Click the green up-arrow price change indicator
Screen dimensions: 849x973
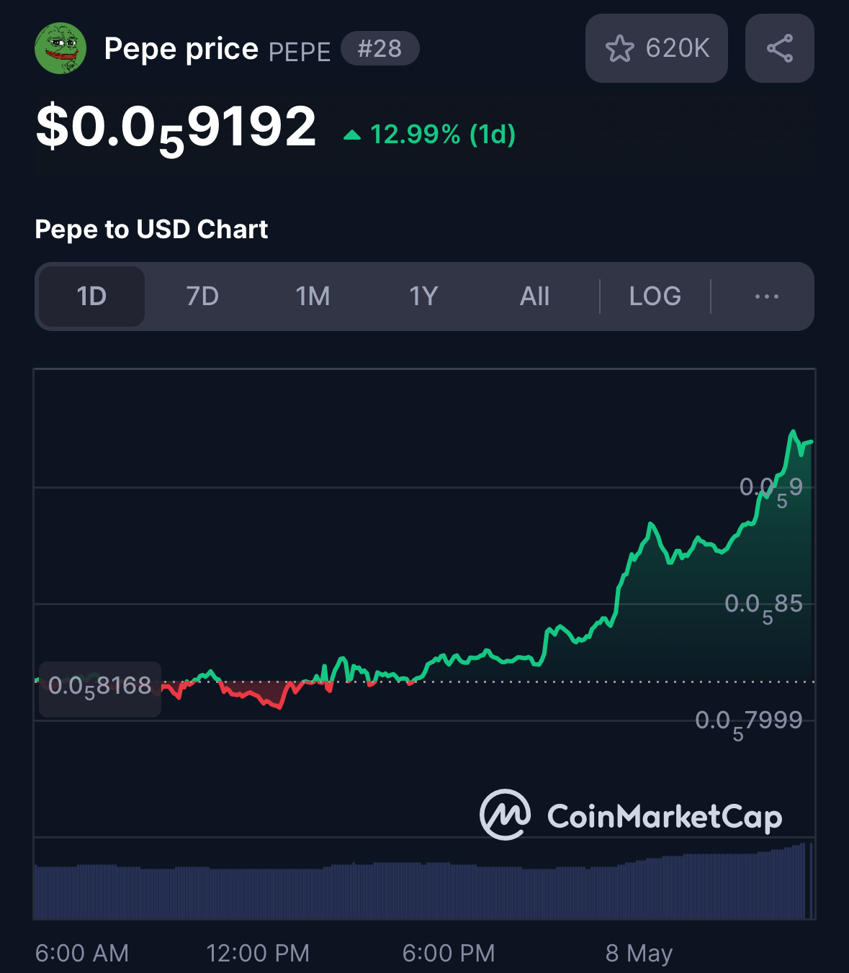(352, 135)
